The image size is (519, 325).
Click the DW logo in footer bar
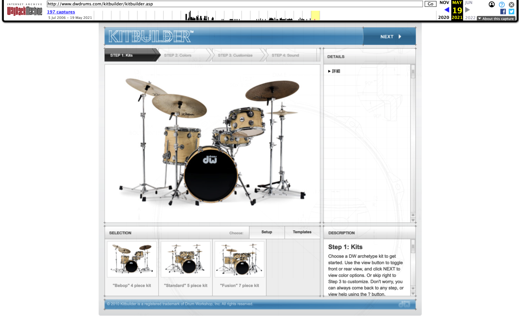tap(404, 304)
